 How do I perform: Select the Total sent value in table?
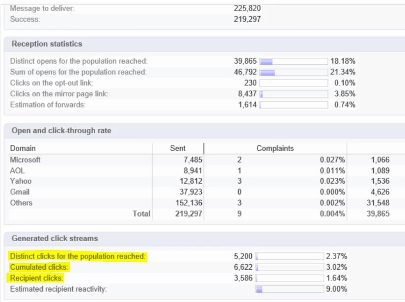pos(189,214)
